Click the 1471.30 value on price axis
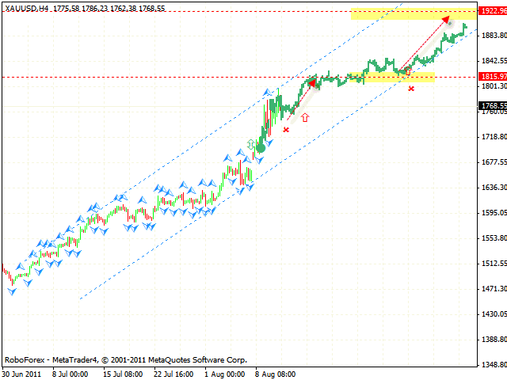The width and height of the screenshot is (507, 380). pyautogui.click(x=492, y=290)
